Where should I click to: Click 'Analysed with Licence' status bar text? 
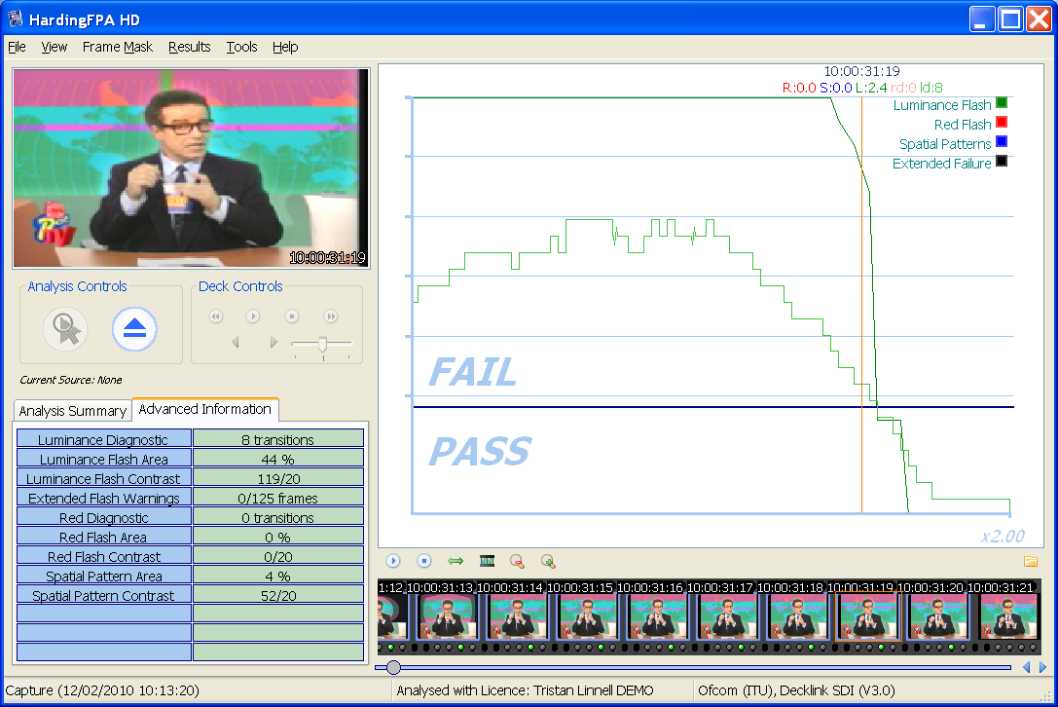pos(525,690)
